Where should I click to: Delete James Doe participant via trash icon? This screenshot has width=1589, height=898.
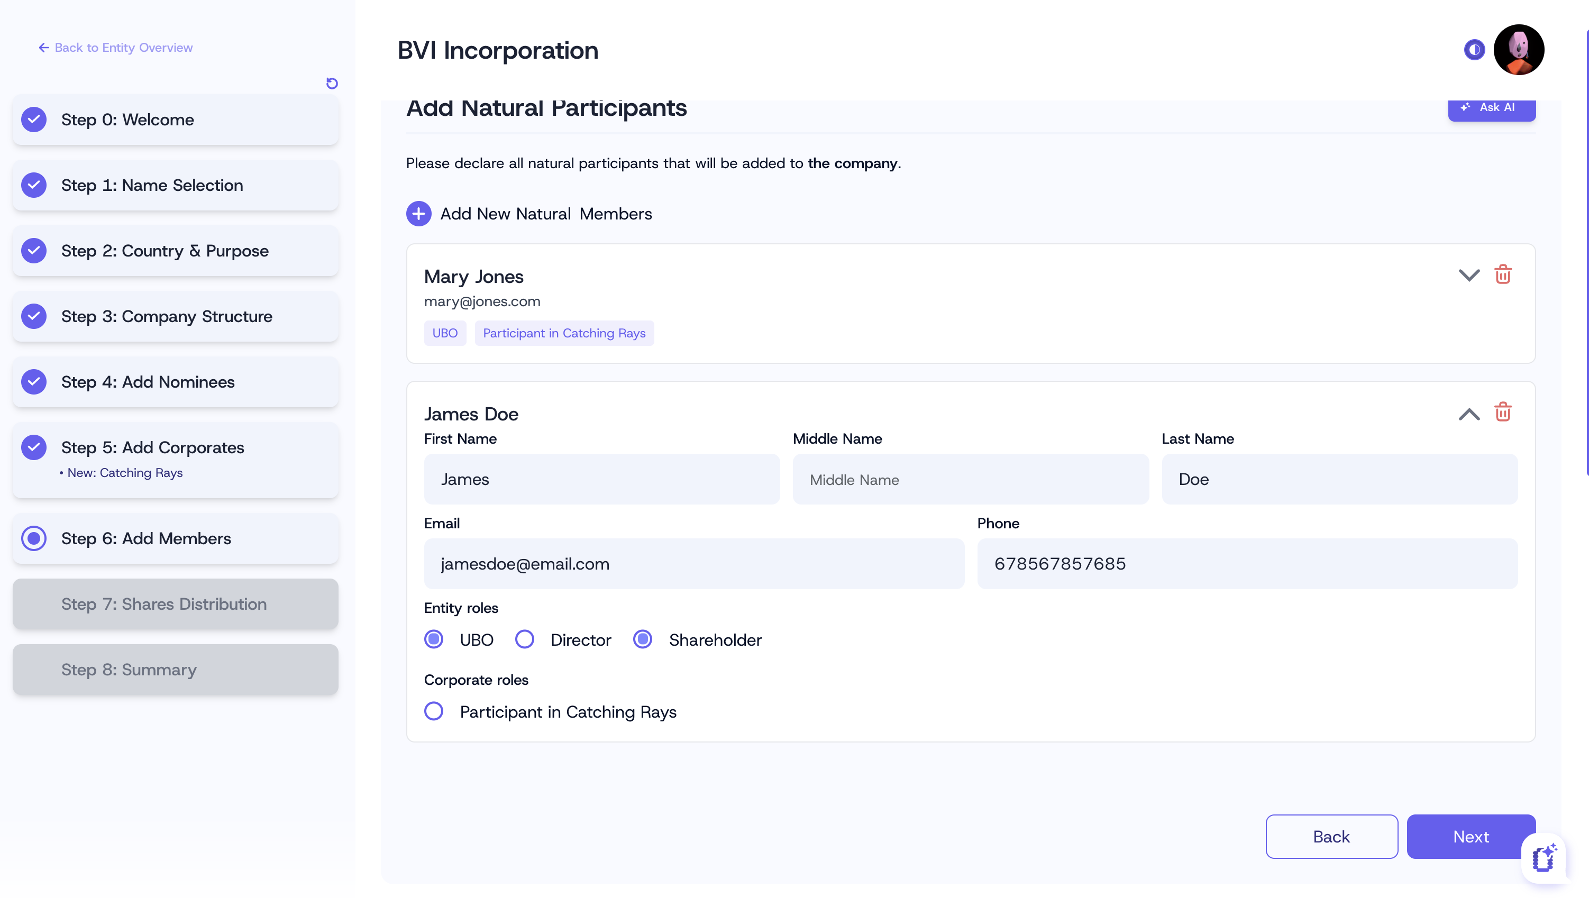coord(1503,412)
